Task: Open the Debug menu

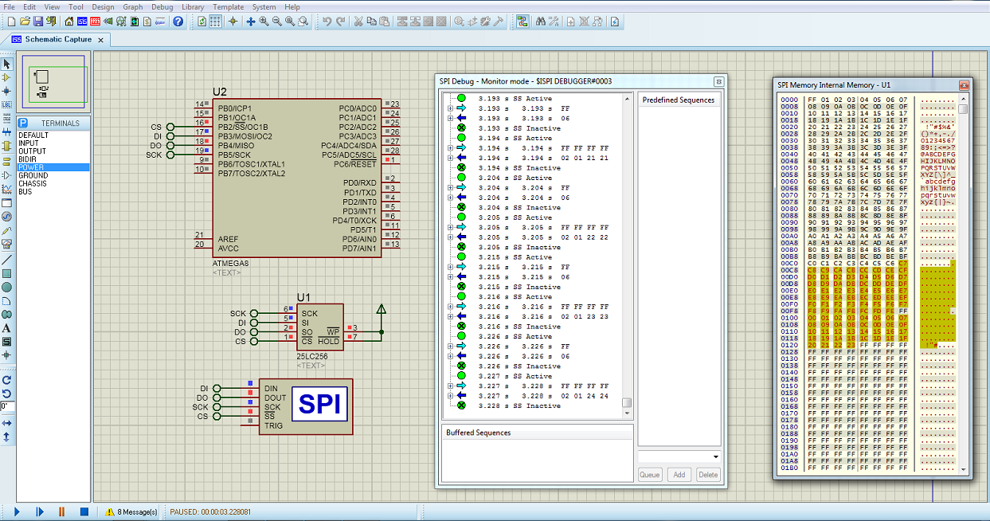Action: click(x=162, y=6)
